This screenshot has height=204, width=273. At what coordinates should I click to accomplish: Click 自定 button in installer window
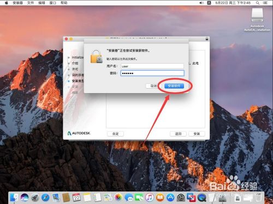coord(115,134)
